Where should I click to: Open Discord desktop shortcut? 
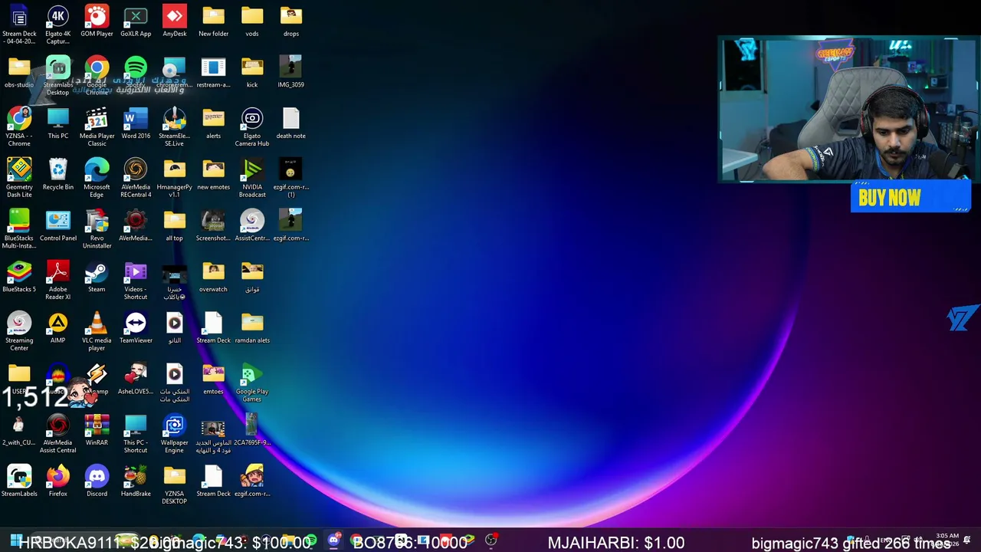(x=97, y=481)
